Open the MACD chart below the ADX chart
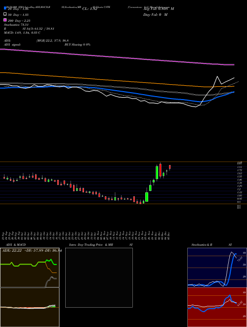Image resolution: width=247 pixels, height=327 pixels. (30, 307)
